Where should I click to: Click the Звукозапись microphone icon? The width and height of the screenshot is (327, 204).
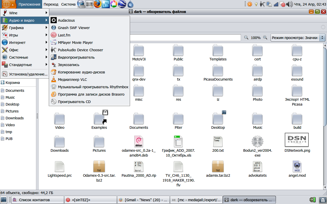(x=54, y=65)
